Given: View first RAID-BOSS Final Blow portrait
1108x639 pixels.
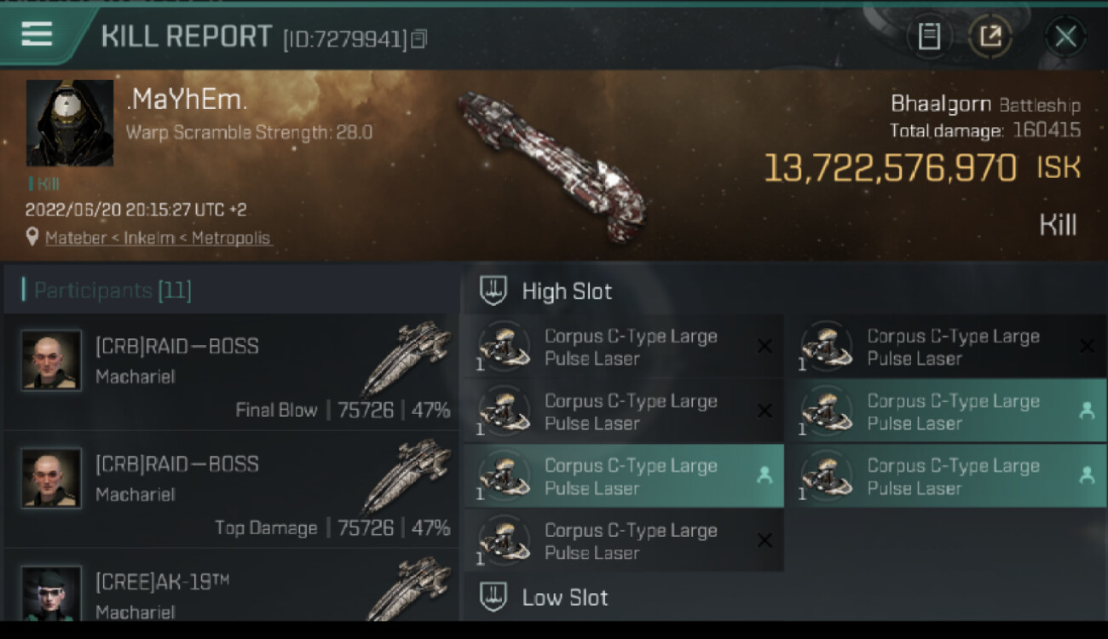Looking at the screenshot, I should point(51,360).
